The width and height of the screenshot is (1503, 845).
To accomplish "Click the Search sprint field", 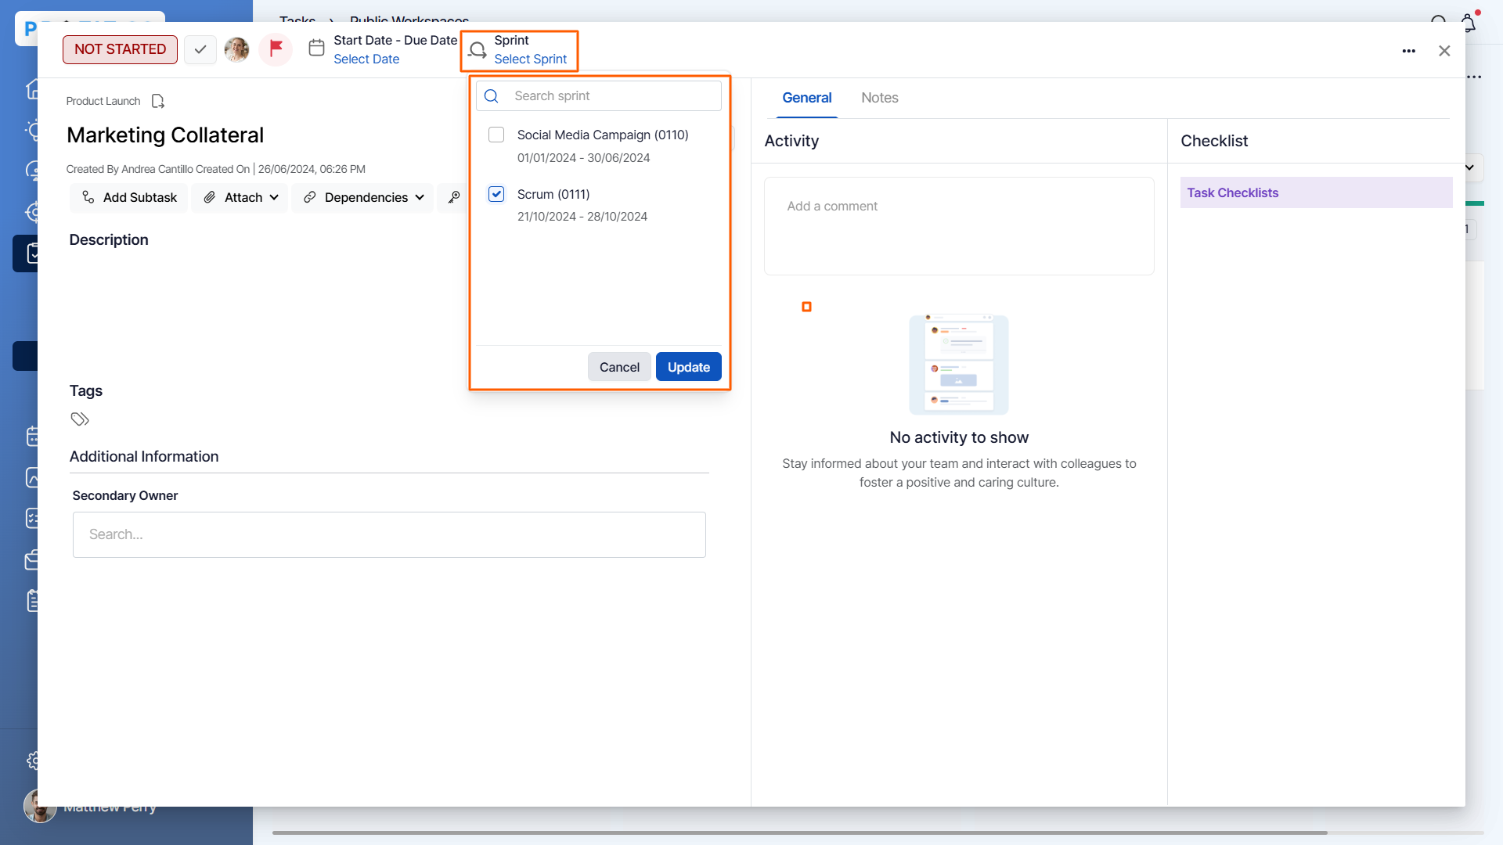I will tap(611, 95).
